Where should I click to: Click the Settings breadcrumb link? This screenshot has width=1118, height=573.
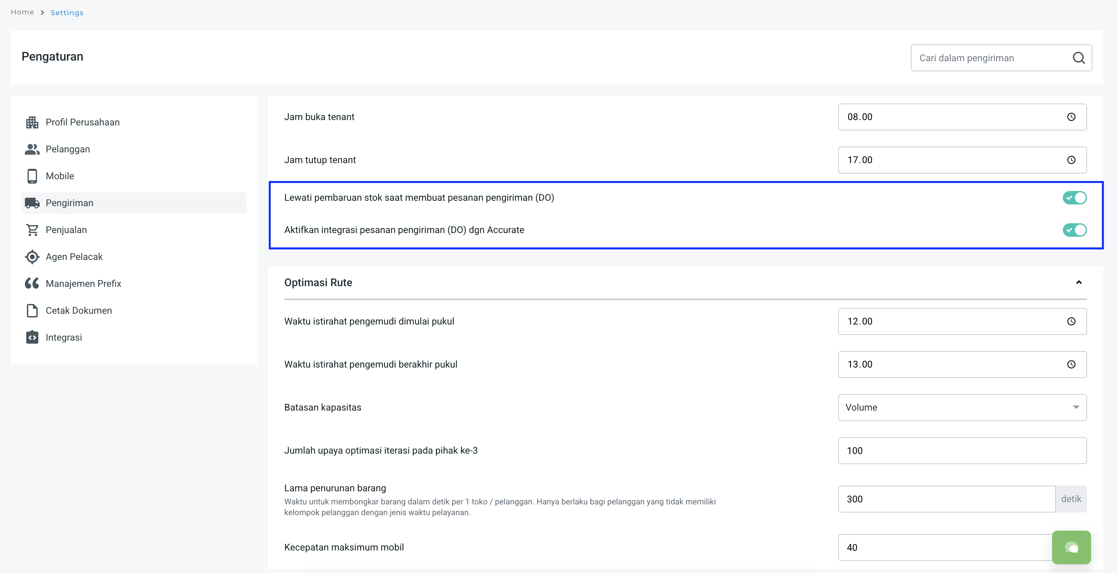(67, 12)
